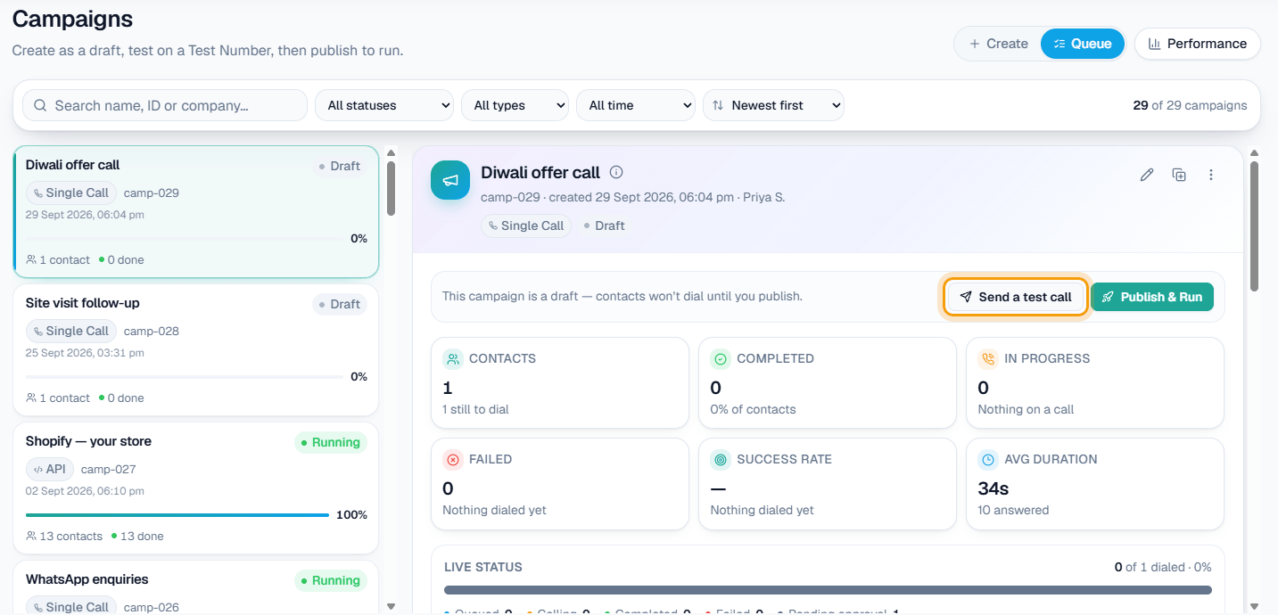The width and height of the screenshot is (1278, 615).
Task: Open the All statuses filter dropdown
Action: 384,105
